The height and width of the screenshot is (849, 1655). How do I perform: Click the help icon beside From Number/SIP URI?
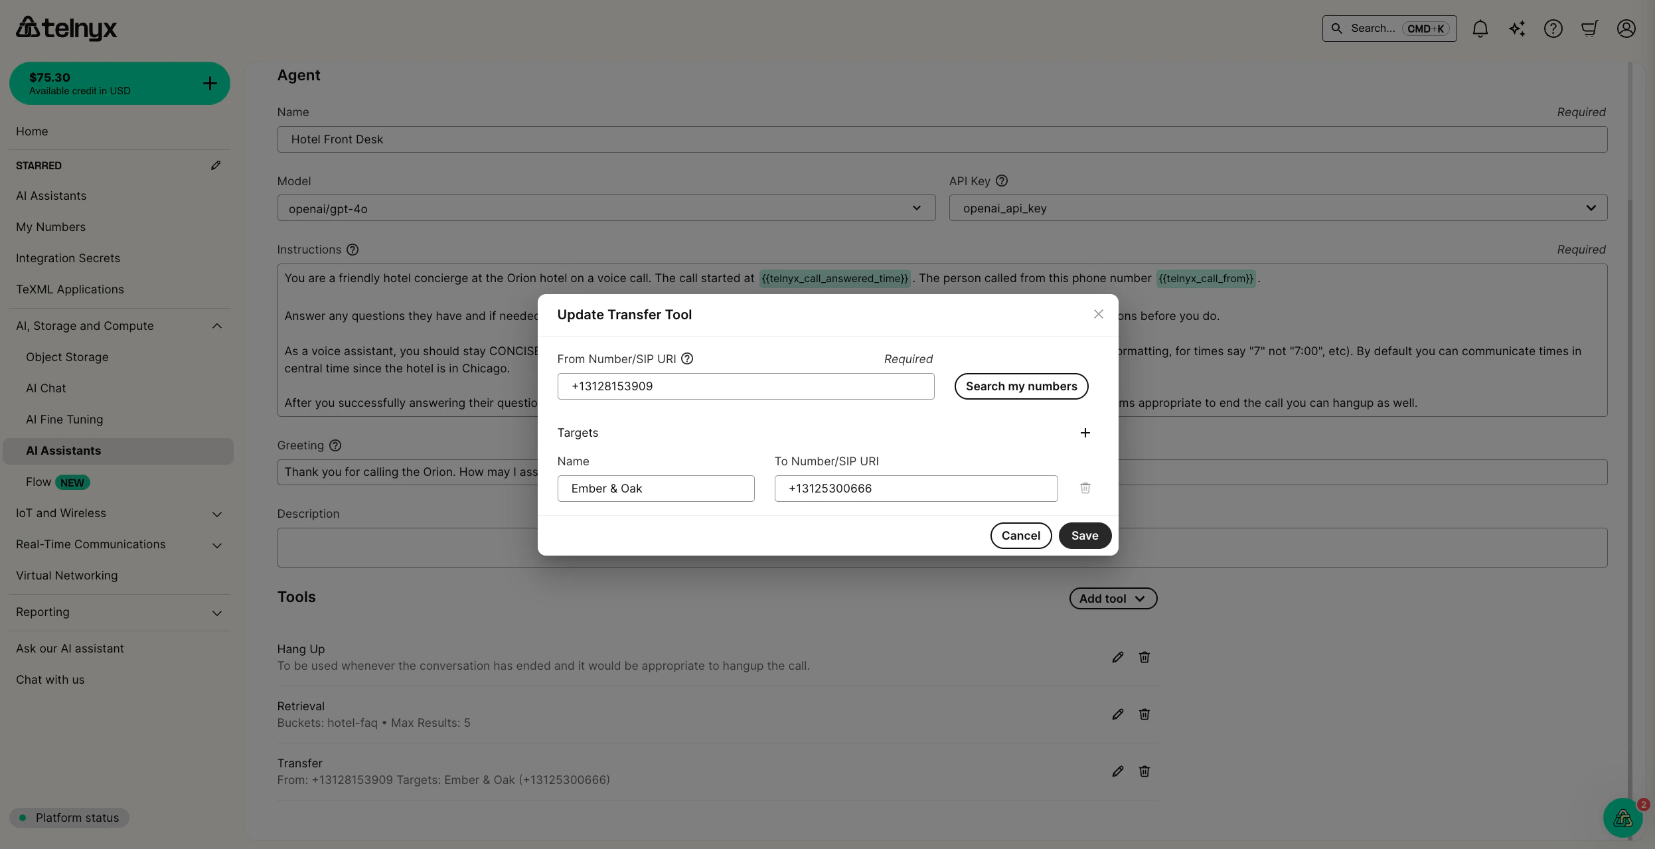[686, 358]
